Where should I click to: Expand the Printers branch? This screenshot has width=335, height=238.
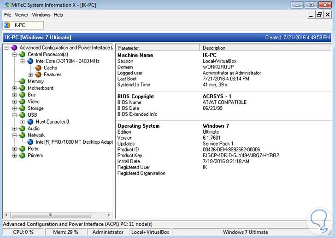click(14, 156)
